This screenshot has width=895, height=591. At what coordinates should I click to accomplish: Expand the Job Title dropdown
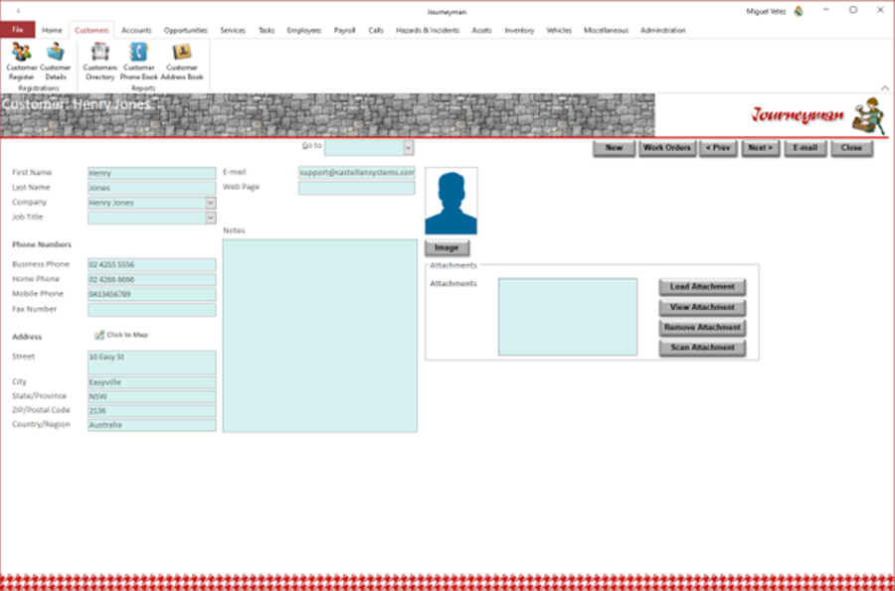(x=211, y=218)
